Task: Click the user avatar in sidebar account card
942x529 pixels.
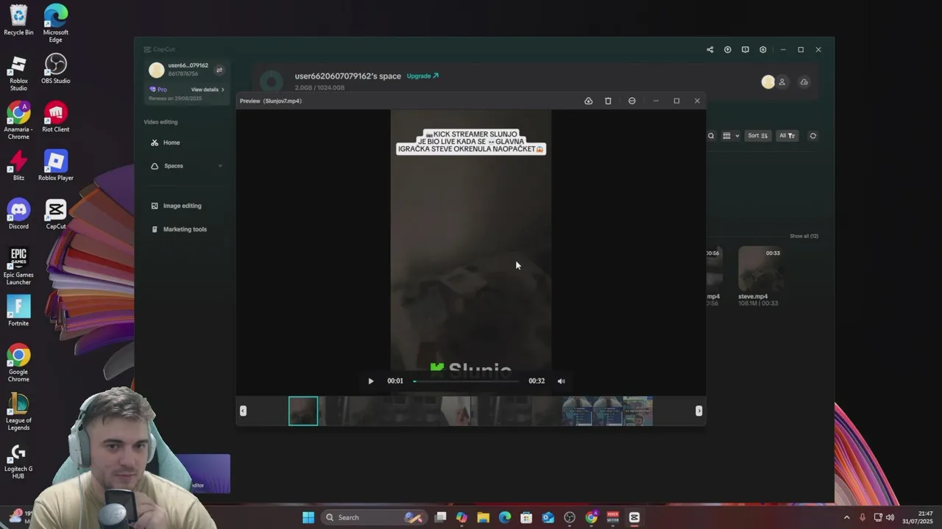Action: 156,70
